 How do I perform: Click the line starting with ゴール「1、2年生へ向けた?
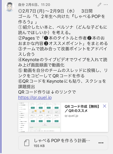(62, 19)
